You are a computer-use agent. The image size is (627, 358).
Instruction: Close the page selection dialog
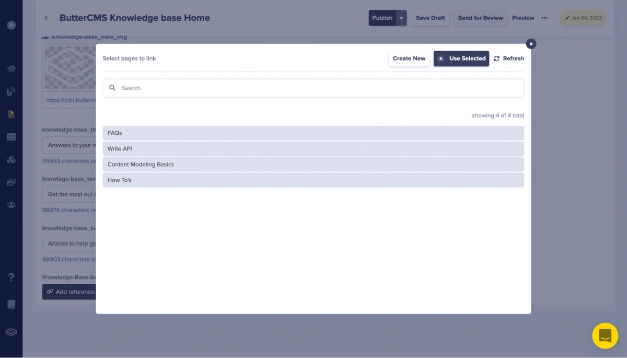tap(531, 44)
